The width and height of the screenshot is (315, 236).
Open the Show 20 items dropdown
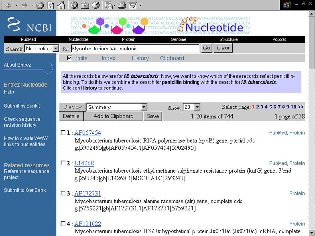point(192,107)
